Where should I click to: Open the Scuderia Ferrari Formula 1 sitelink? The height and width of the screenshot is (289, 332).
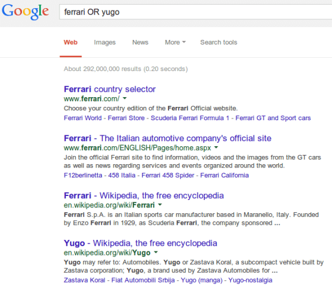(x=190, y=118)
